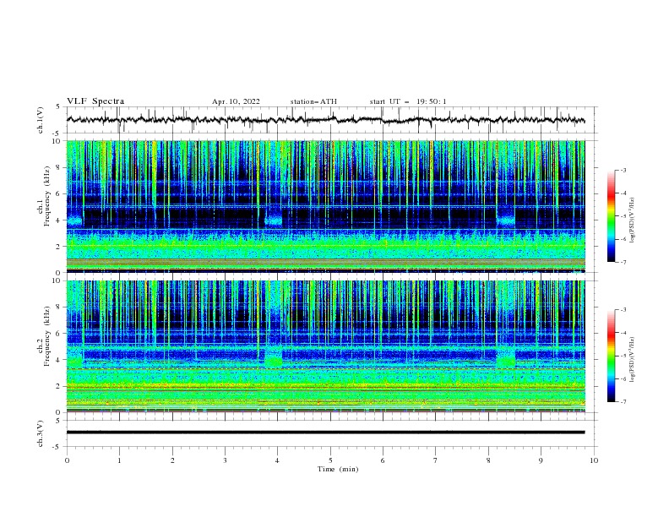This screenshot has width=669, height=517.
Task: Click the 4 kHz burst near minute 8 in ch.1
Action: pos(506,220)
